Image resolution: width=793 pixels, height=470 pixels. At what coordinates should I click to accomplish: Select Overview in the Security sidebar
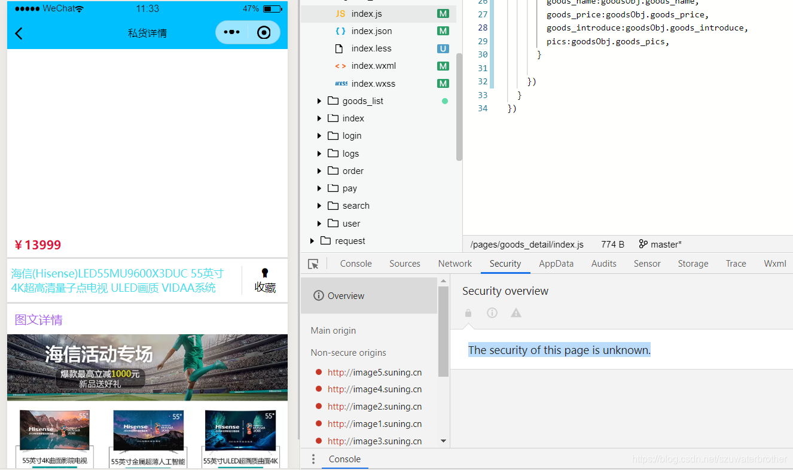tap(369, 296)
